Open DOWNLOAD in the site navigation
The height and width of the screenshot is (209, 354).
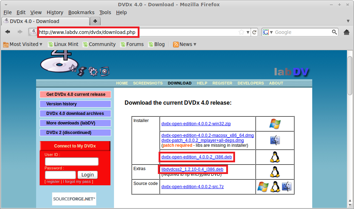[x=179, y=83]
